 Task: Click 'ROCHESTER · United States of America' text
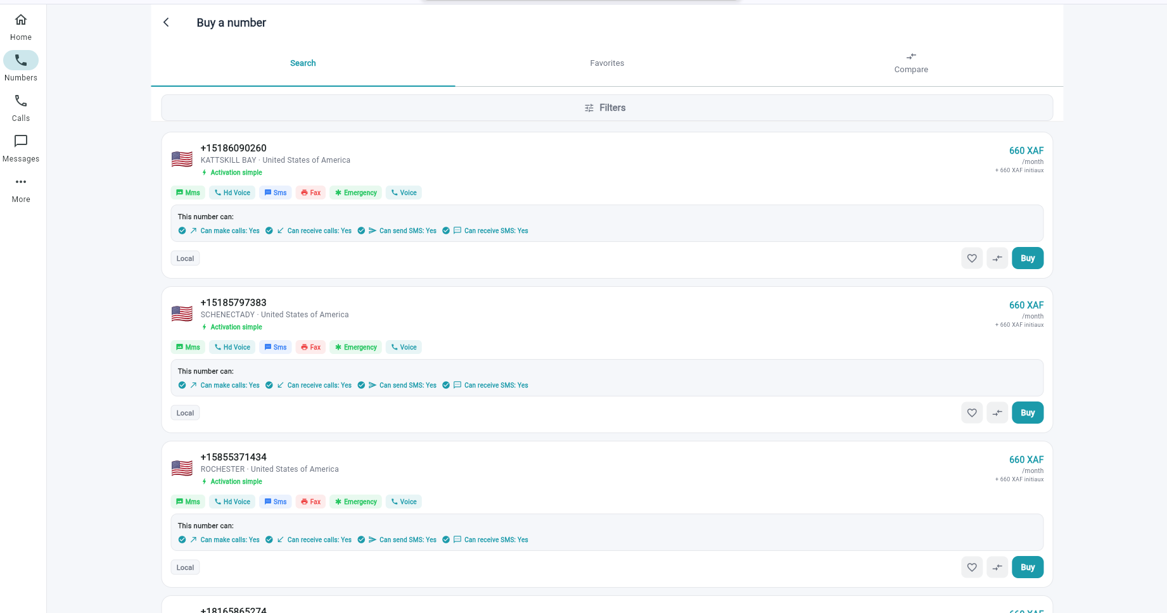tap(270, 469)
